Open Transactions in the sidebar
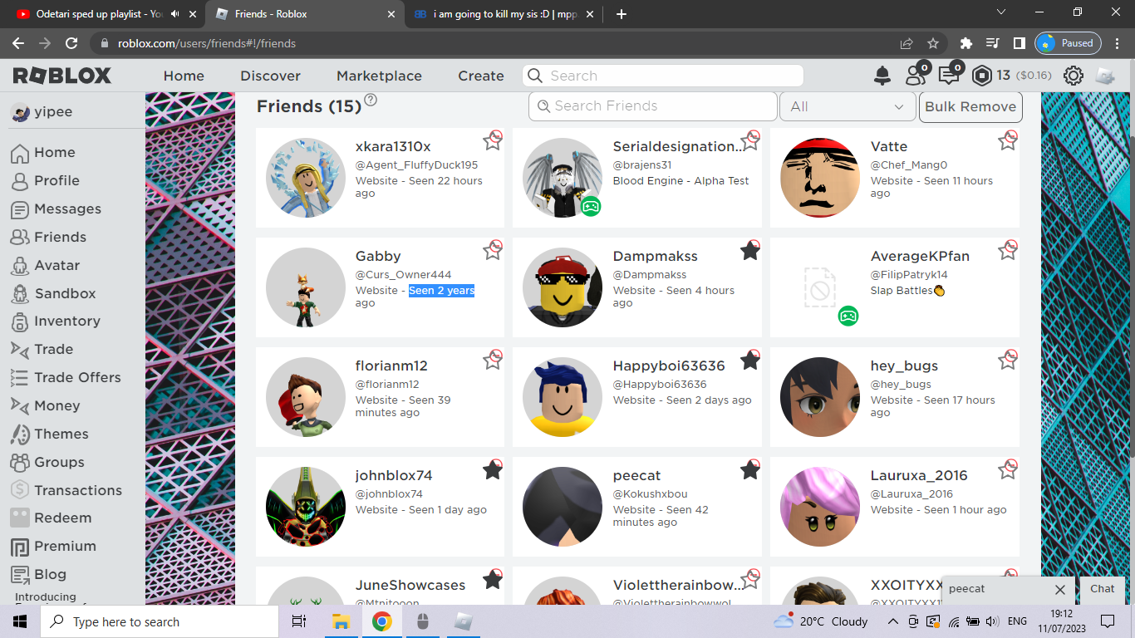This screenshot has width=1135, height=638. (78, 490)
